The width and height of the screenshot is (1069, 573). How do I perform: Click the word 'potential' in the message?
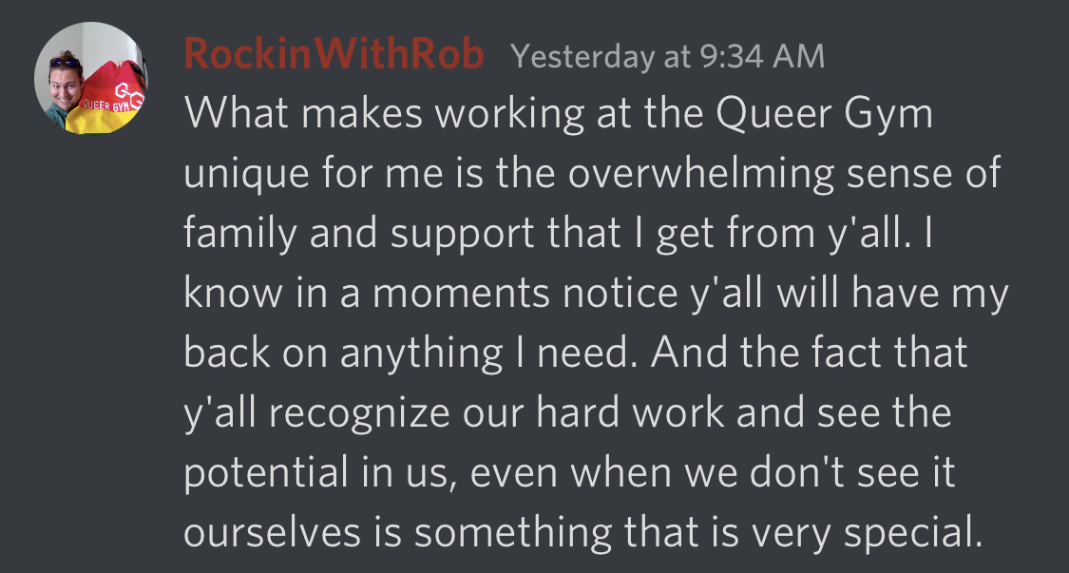267,473
